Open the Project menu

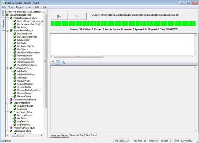(20, 7)
